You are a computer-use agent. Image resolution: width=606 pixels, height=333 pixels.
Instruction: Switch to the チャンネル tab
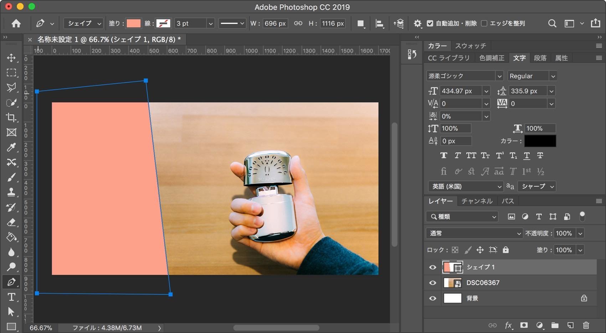tap(477, 201)
